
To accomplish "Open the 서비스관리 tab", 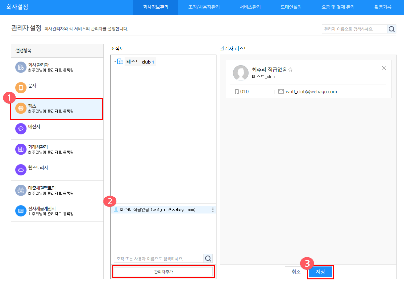I will [250, 7].
